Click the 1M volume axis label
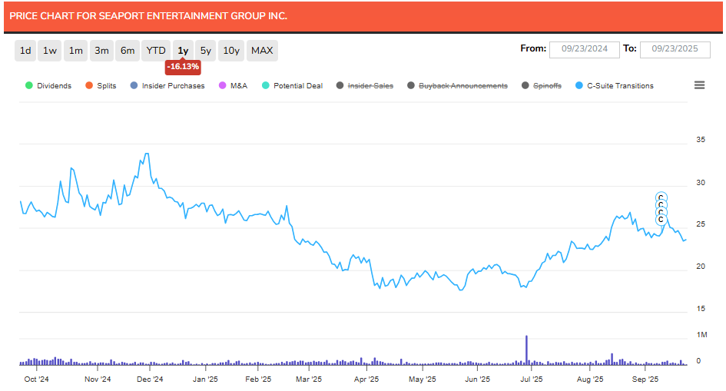The width and height of the screenshot is (726, 391). coord(702,335)
